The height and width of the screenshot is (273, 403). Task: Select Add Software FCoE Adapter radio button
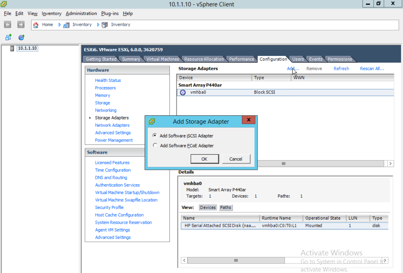(154, 145)
